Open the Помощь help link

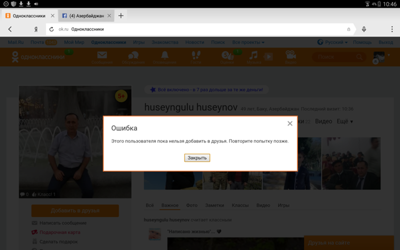click(362, 42)
